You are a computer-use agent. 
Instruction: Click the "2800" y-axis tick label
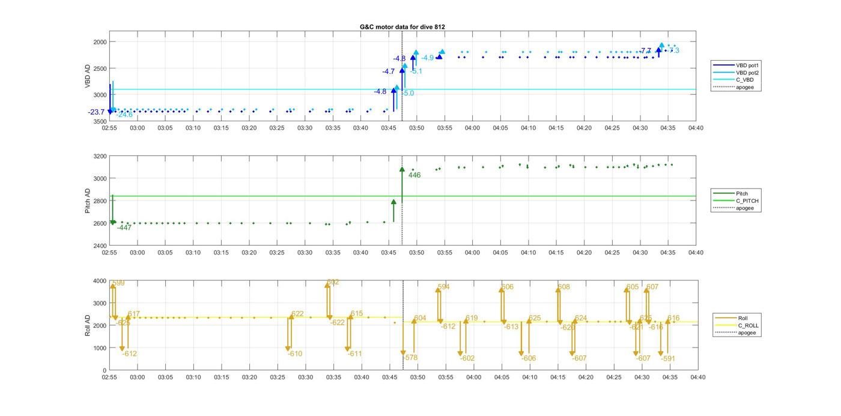tap(99, 201)
